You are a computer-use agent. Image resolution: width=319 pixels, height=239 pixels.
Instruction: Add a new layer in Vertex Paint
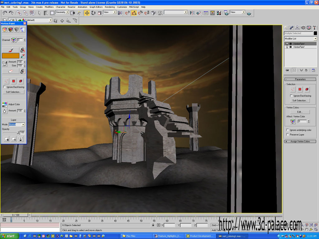[x=7, y=139]
